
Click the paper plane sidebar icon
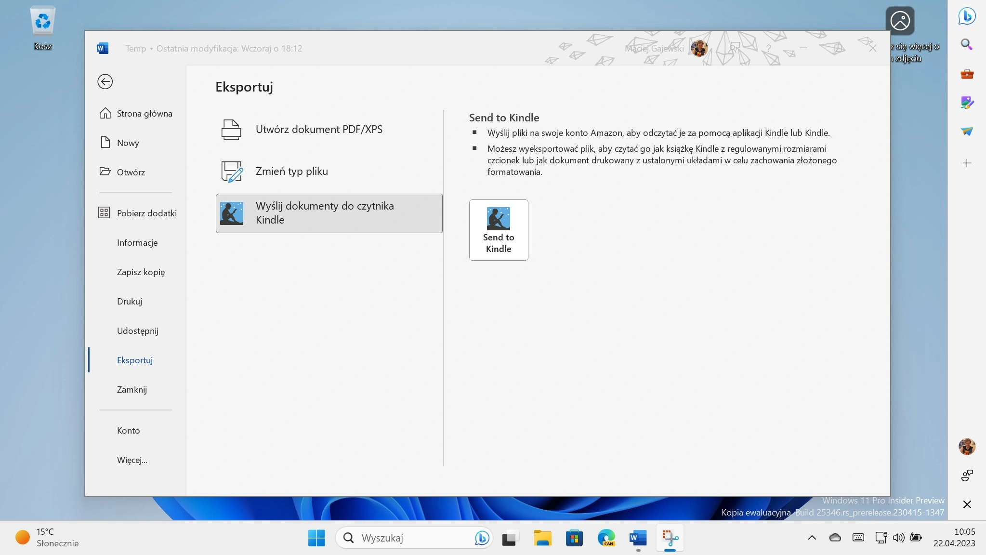click(967, 131)
